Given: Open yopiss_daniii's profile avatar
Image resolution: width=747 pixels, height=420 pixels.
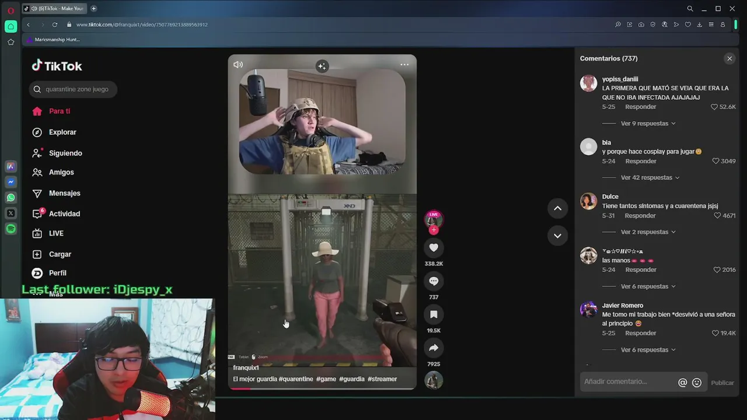Looking at the screenshot, I should 588,83.
